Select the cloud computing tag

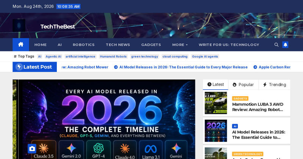click(x=175, y=56)
